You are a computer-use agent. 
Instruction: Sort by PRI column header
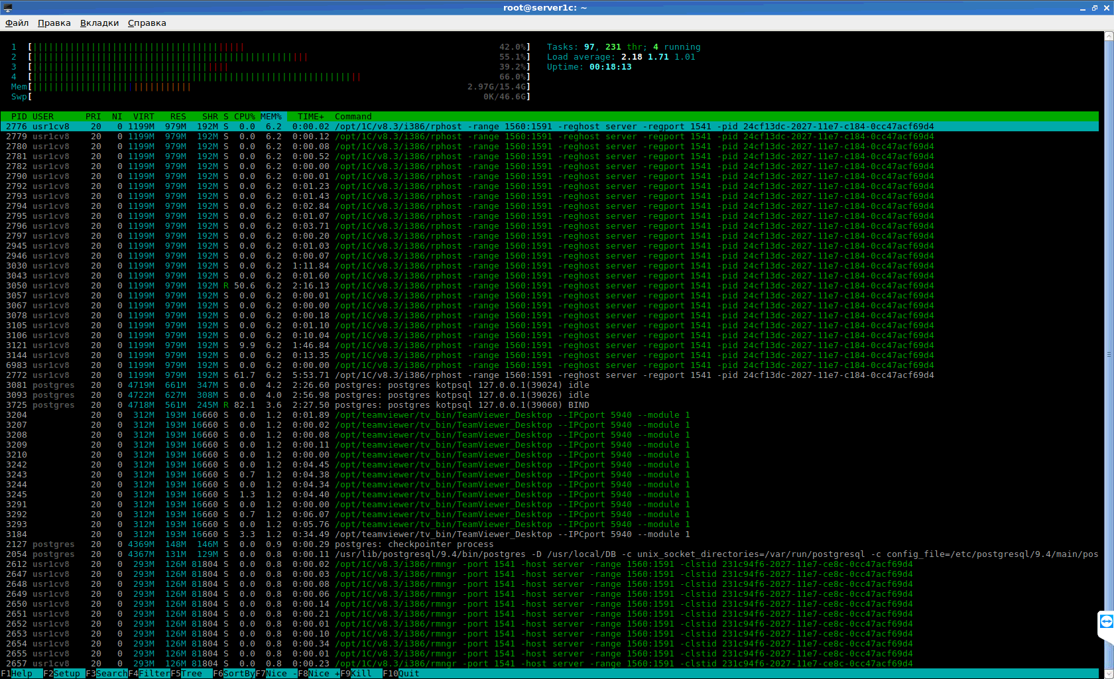[93, 117]
